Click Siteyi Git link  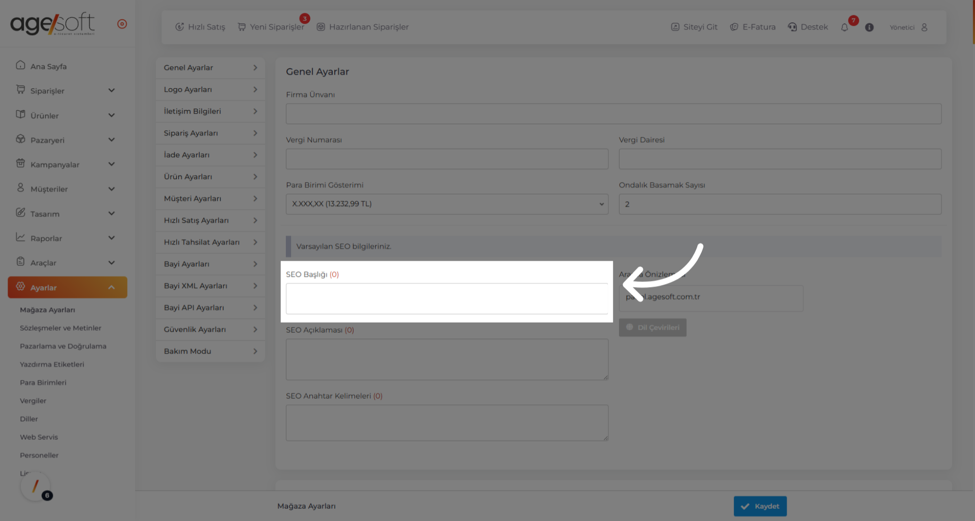point(694,27)
